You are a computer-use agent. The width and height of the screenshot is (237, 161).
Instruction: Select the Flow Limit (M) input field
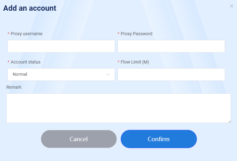point(171,75)
